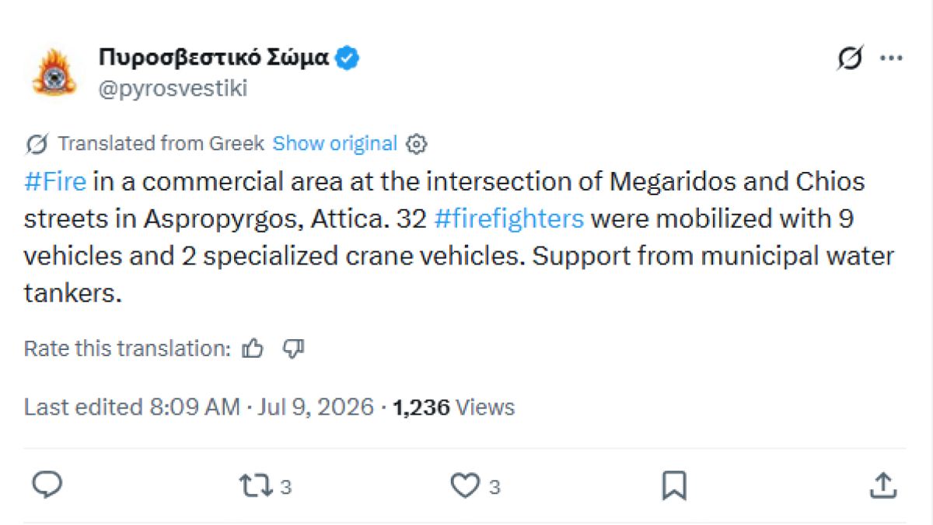This screenshot has width=933, height=525.
Task: Rate the translation thumbs down
Action: click(293, 349)
